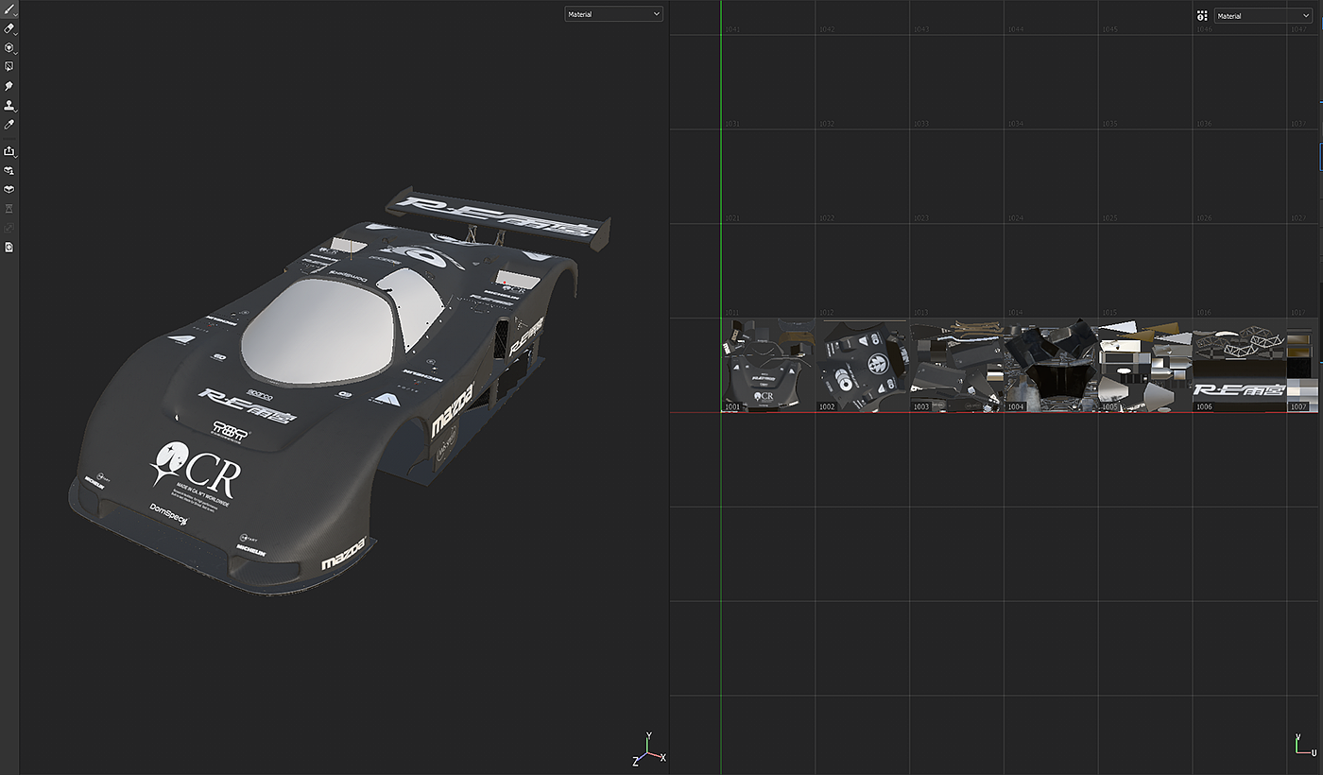Select UV tile 1001 with CR logo
Viewport: 1323px width, 775px height.
pyautogui.click(x=767, y=366)
